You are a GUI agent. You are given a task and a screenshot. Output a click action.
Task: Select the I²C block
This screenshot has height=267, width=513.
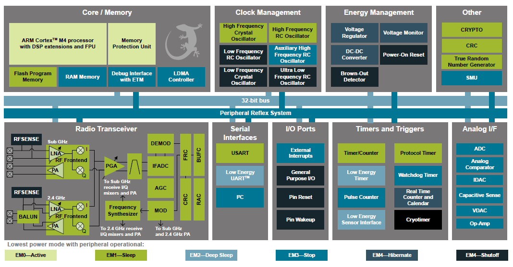(240, 197)
